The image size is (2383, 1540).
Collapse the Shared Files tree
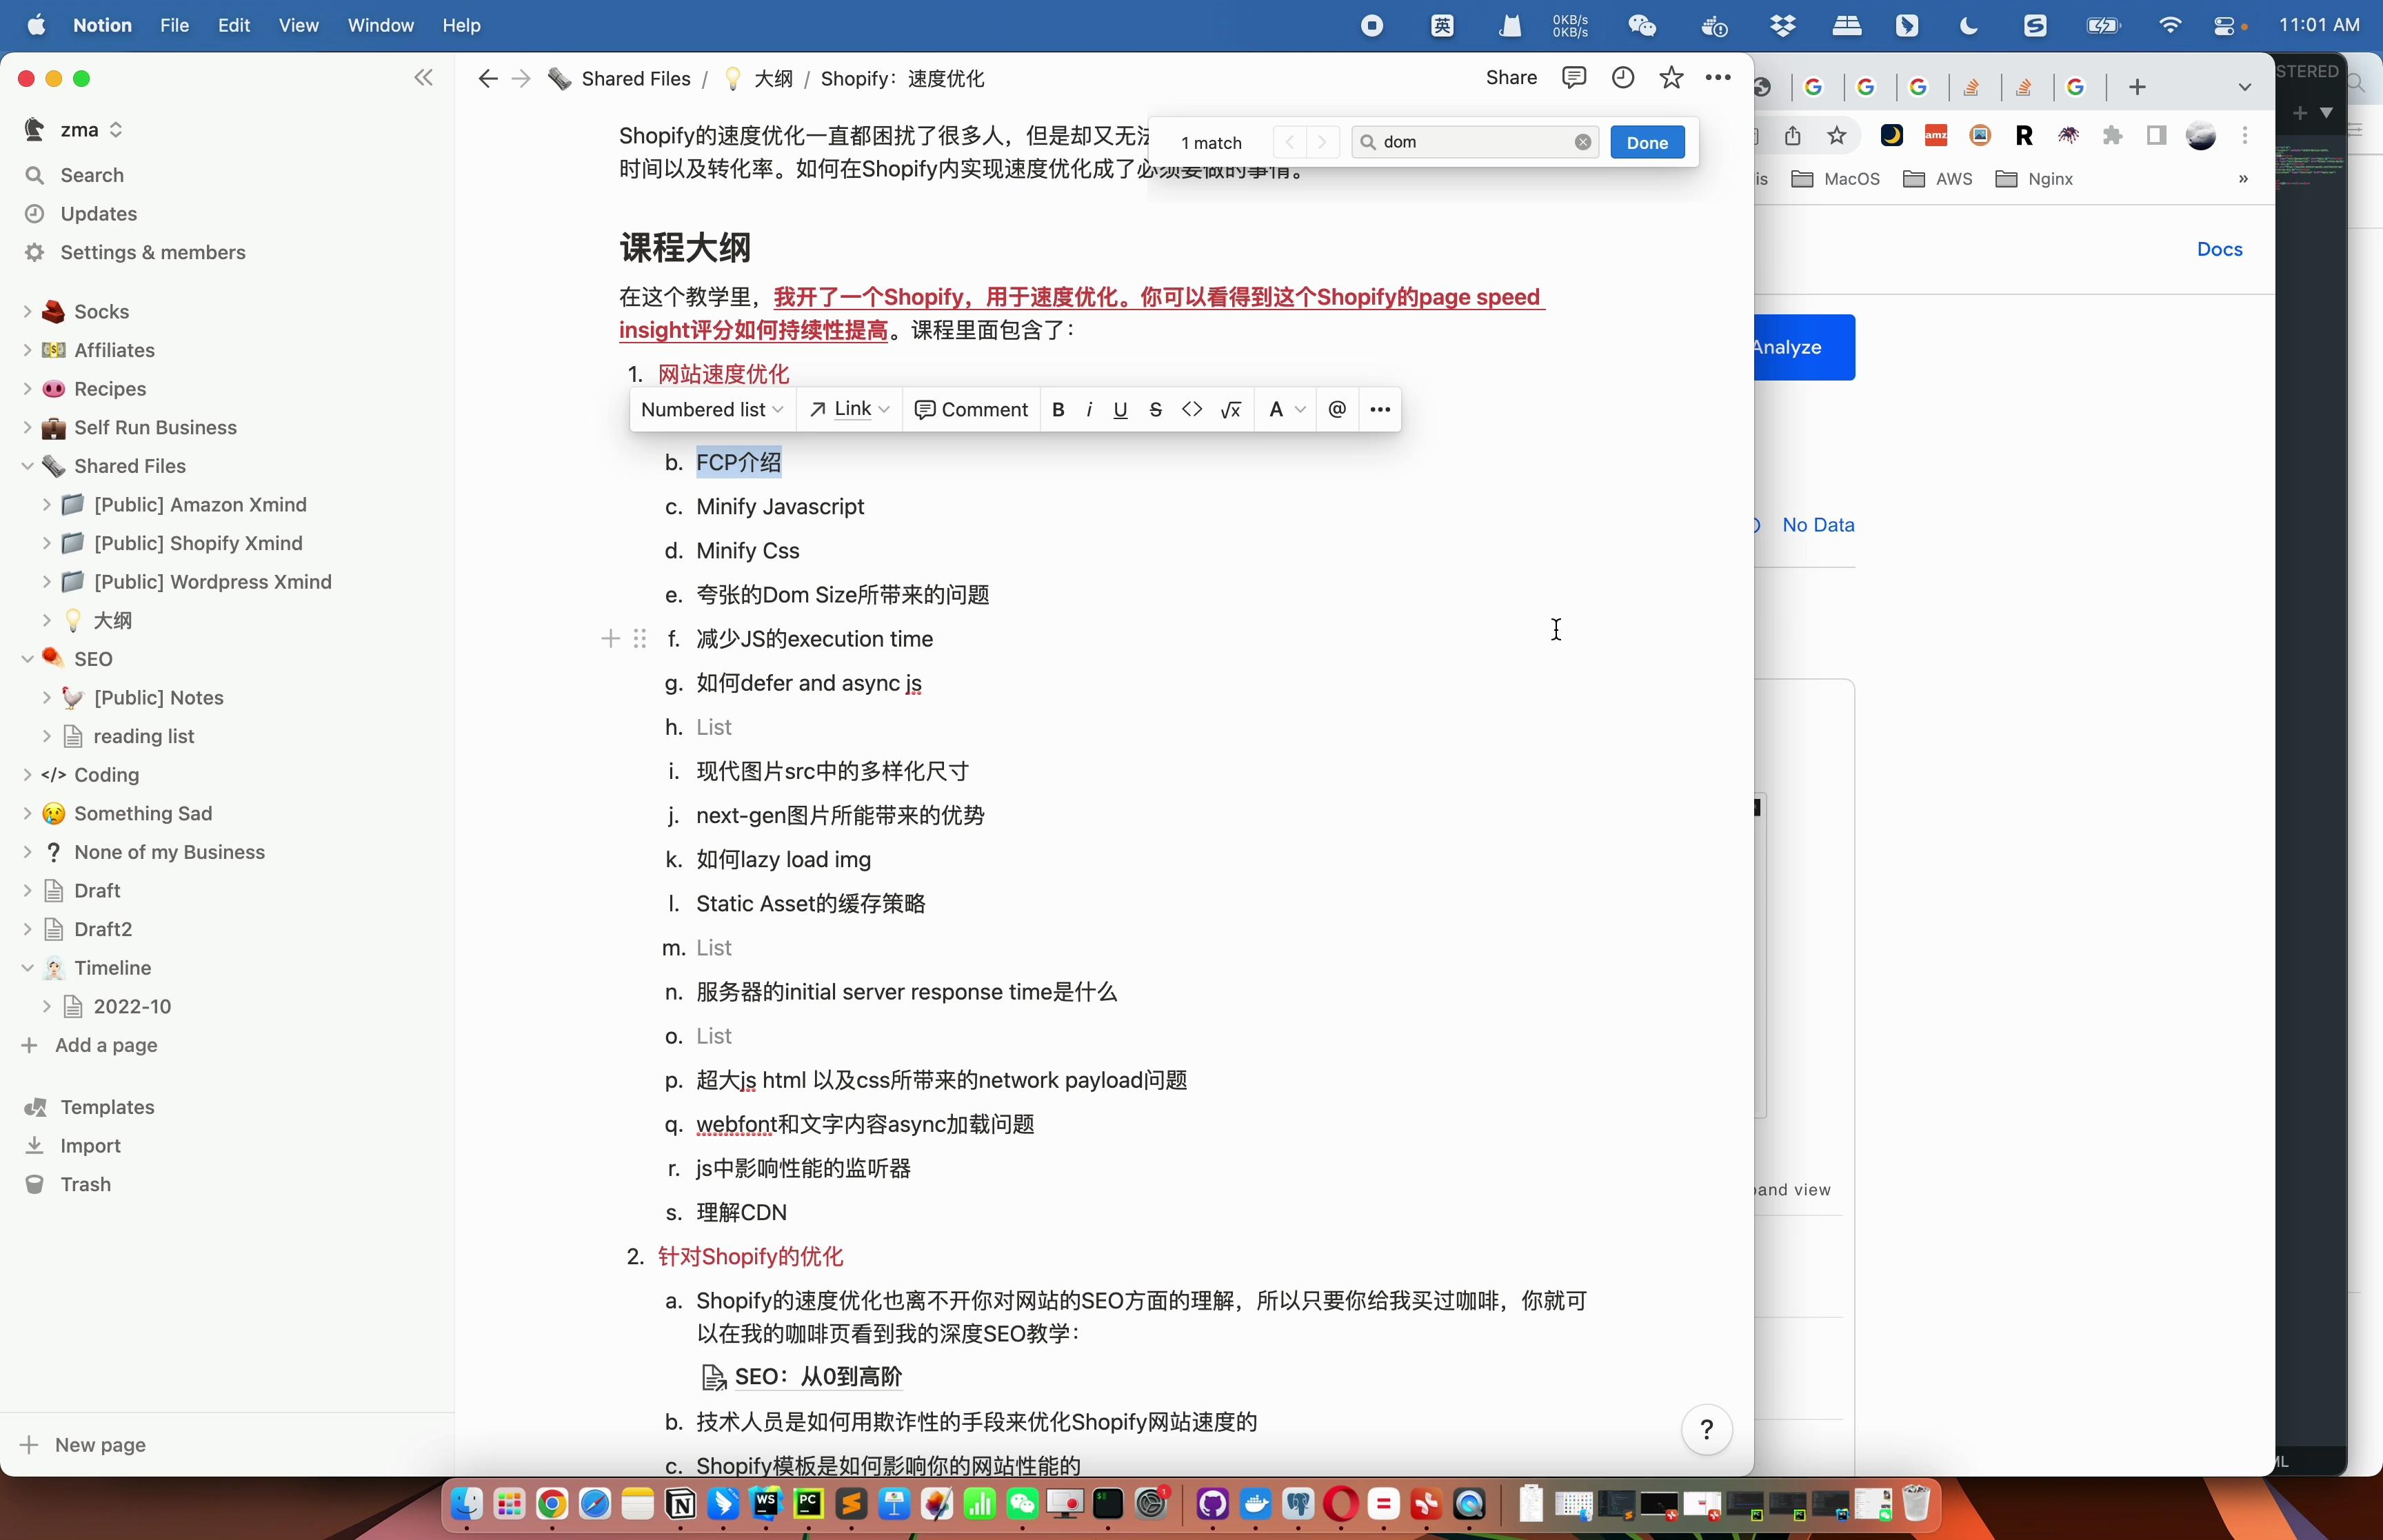click(27, 466)
